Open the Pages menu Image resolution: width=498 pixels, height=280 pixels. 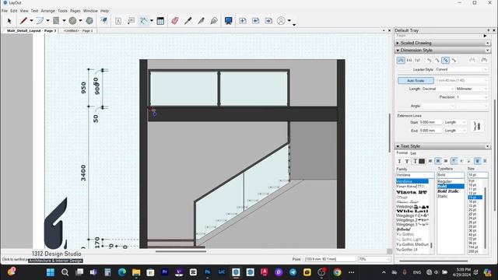(75, 11)
